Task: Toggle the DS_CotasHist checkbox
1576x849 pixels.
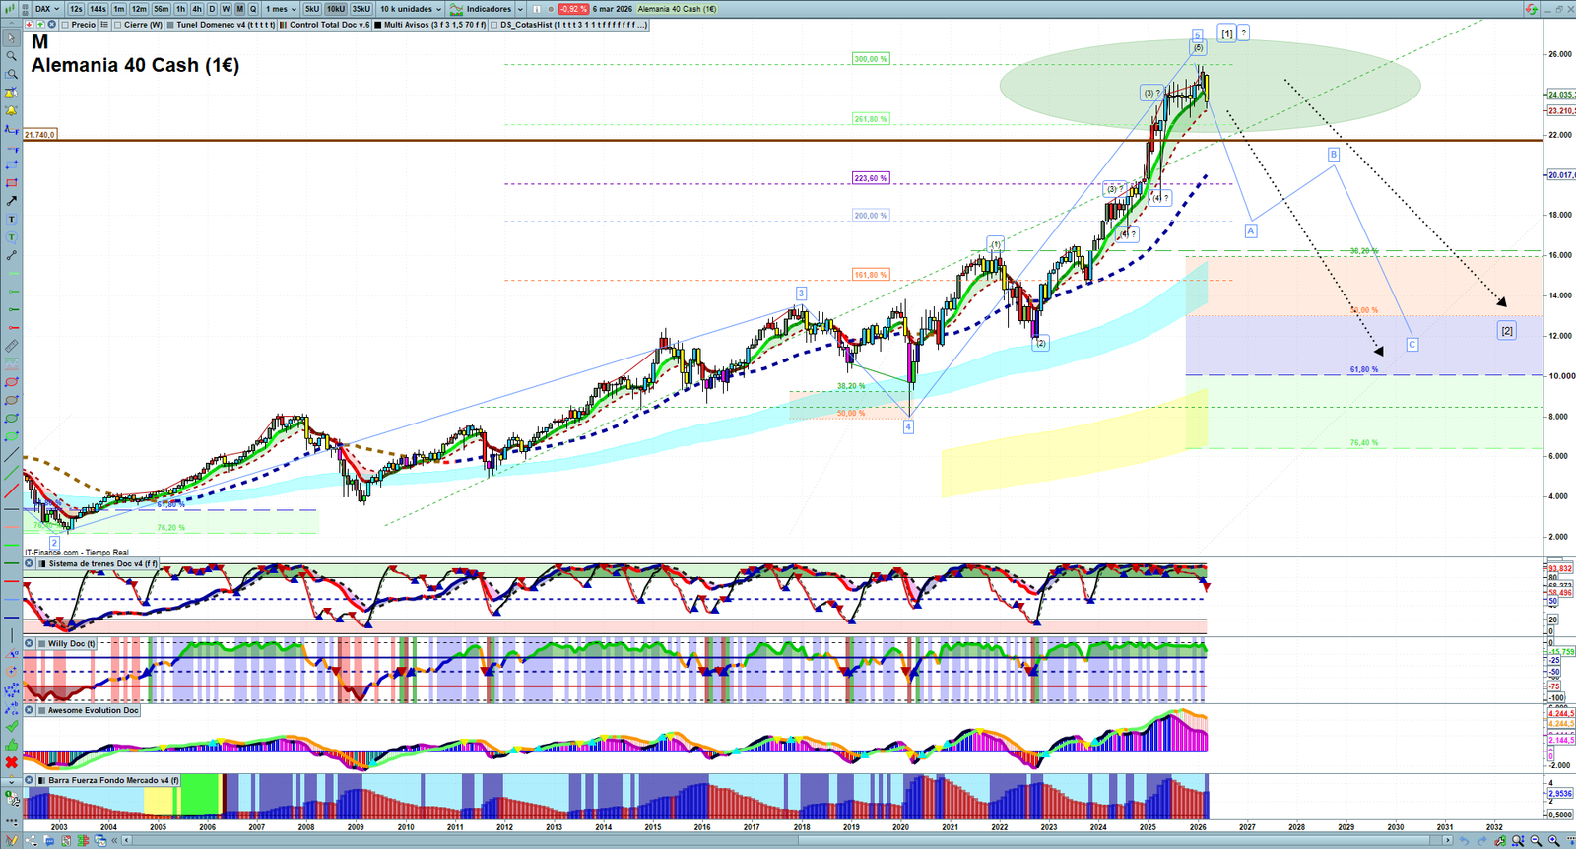Action: tap(494, 25)
